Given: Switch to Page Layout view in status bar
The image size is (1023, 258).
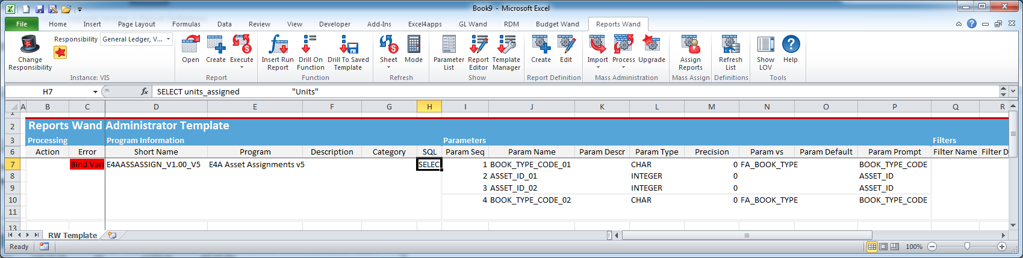Looking at the screenshot, I should [883, 247].
